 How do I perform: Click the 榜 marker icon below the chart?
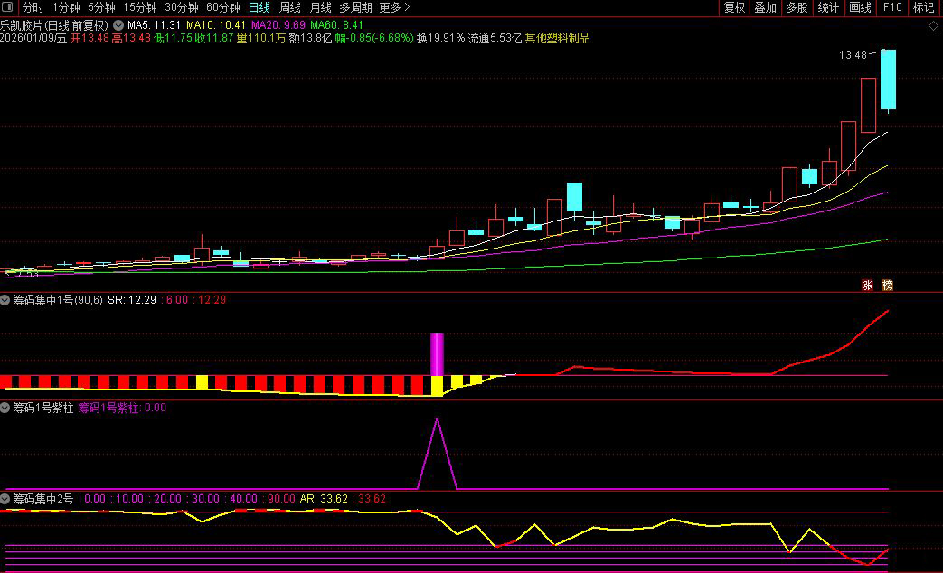(887, 286)
